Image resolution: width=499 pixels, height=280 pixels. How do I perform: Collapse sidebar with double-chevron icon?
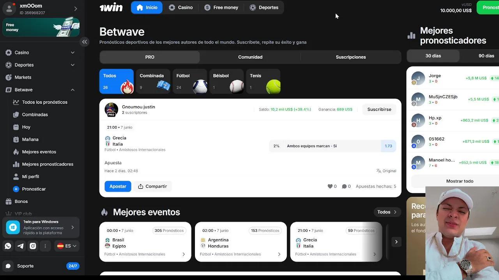tap(85, 42)
